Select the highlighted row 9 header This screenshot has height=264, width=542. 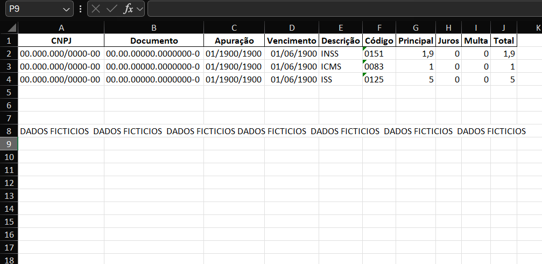9,144
